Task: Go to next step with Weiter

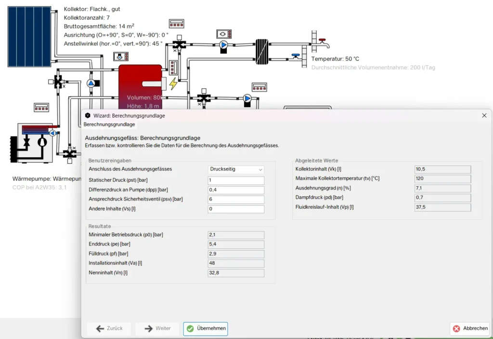Action: click(157, 328)
